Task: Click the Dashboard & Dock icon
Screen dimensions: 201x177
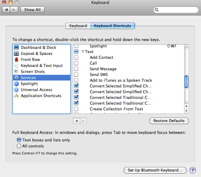Action: 17,47
